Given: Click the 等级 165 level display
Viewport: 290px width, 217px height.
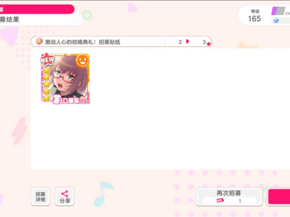Looking at the screenshot, I should point(255,16).
